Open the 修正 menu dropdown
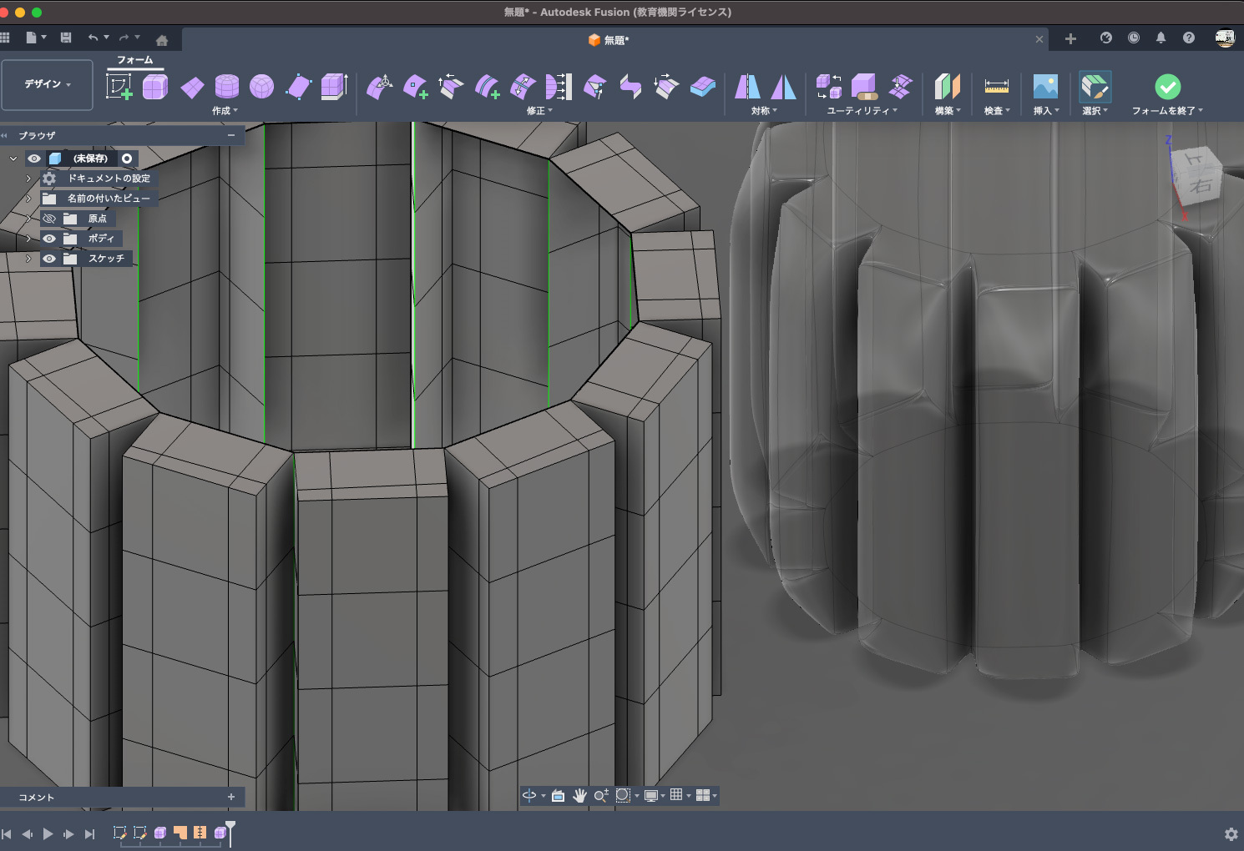1244x851 pixels. coord(539,111)
